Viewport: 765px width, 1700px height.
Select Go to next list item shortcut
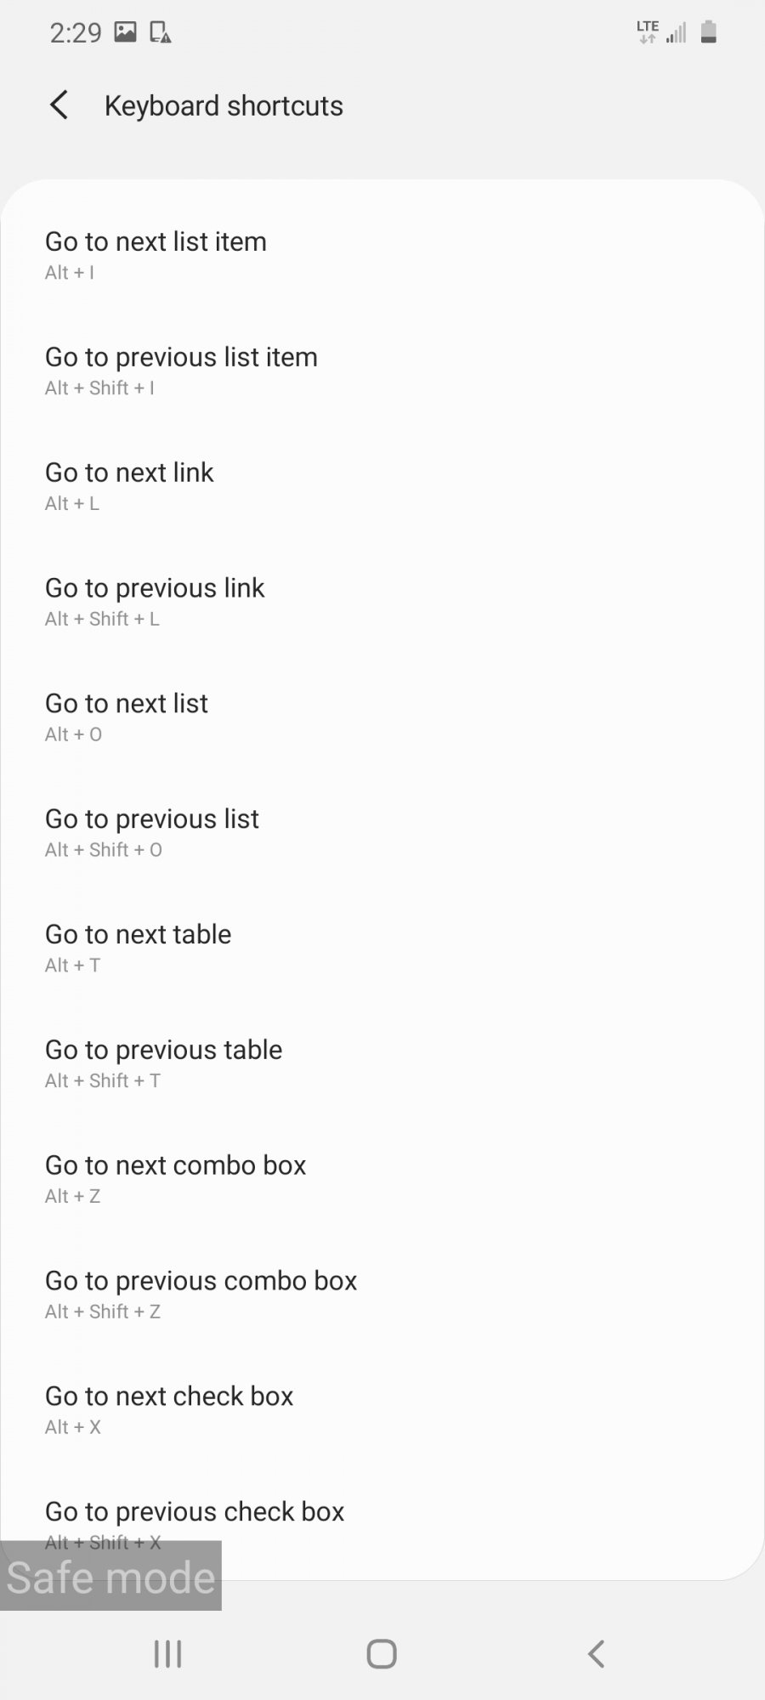(x=382, y=255)
